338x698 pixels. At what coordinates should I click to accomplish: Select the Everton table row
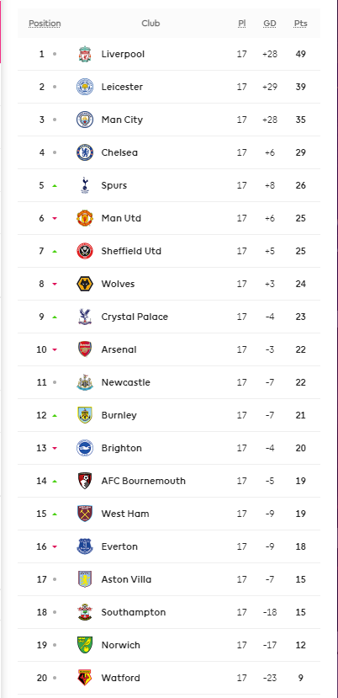pyautogui.click(x=169, y=546)
